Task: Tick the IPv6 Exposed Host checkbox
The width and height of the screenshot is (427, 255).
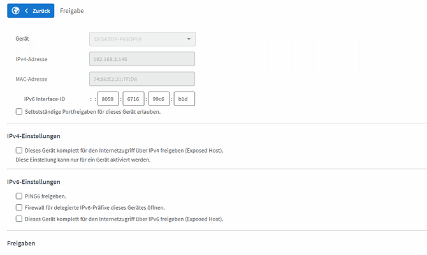Action: point(18,219)
